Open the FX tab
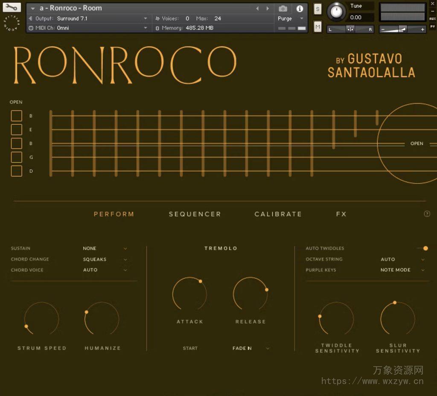Viewport: 437px width, 396px height. point(341,214)
